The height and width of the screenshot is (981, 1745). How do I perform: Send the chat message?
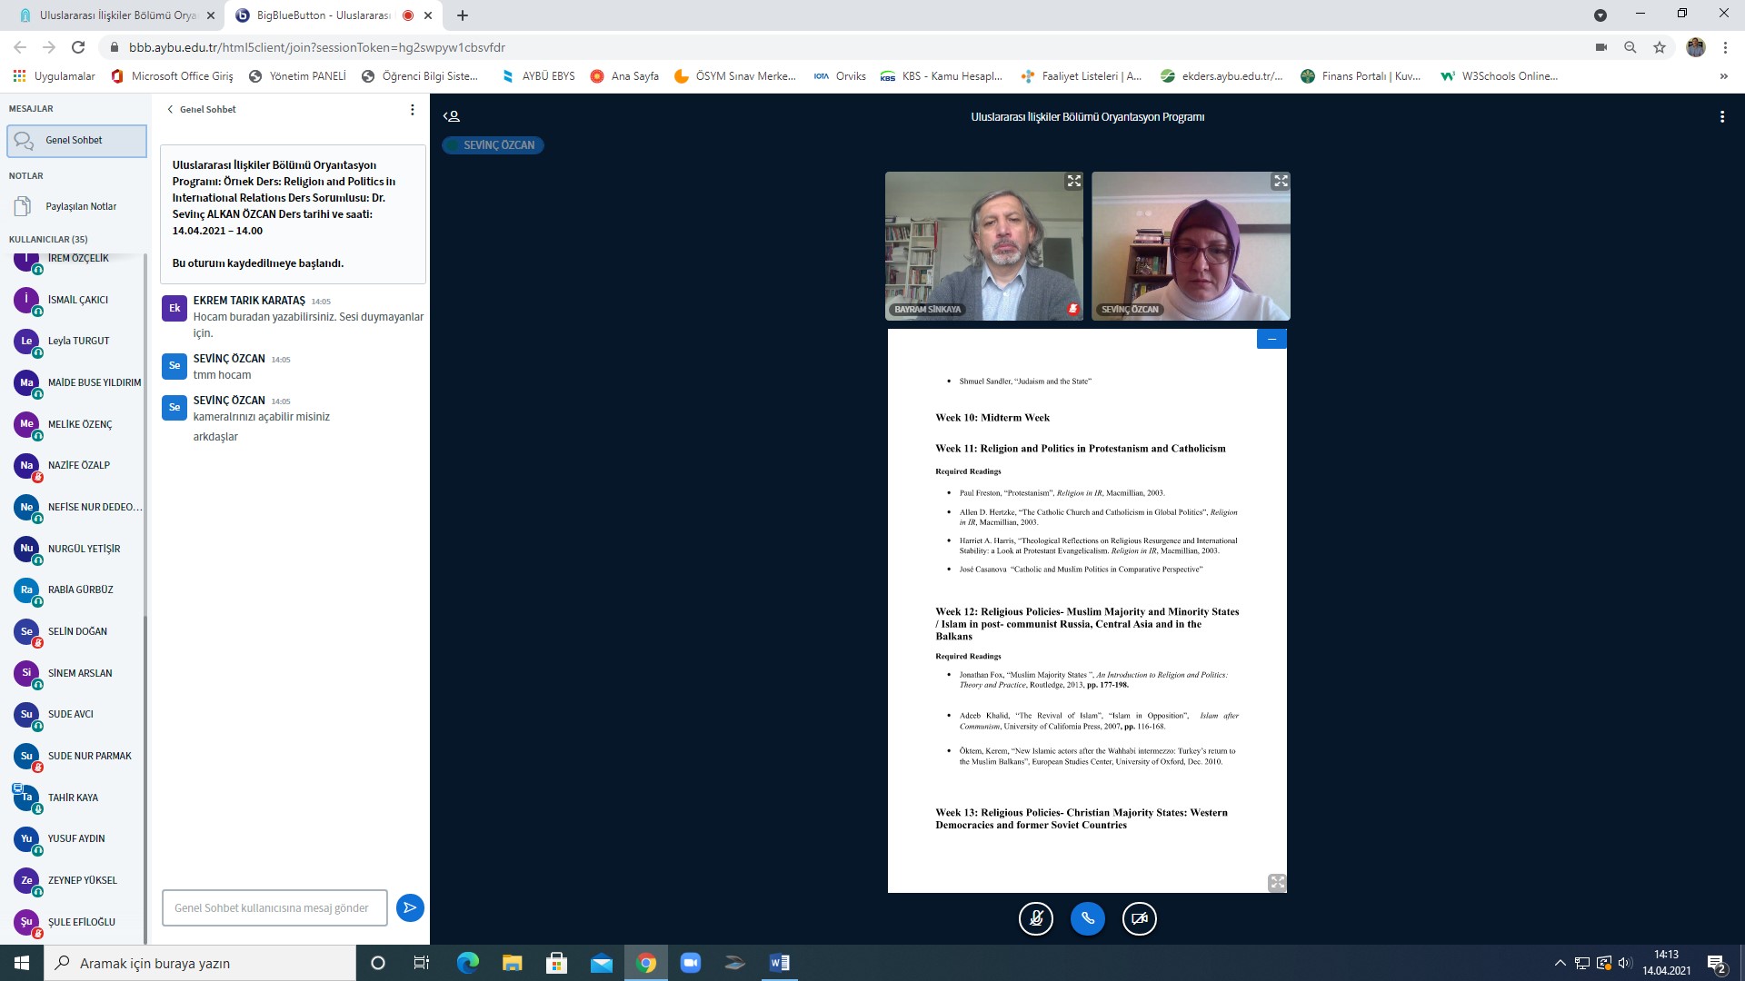tap(410, 907)
